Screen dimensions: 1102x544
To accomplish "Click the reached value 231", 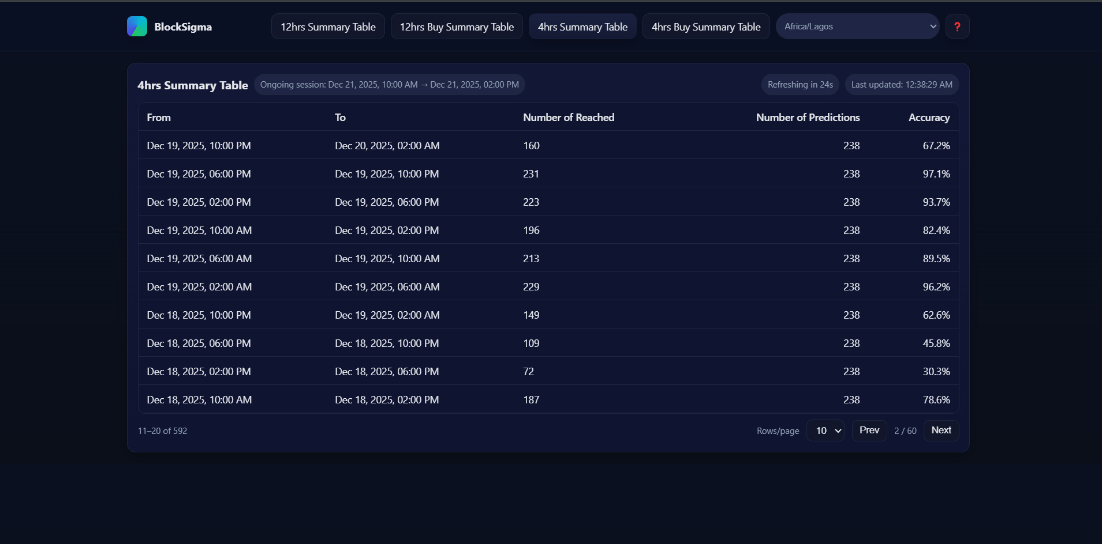I will (x=531, y=174).
